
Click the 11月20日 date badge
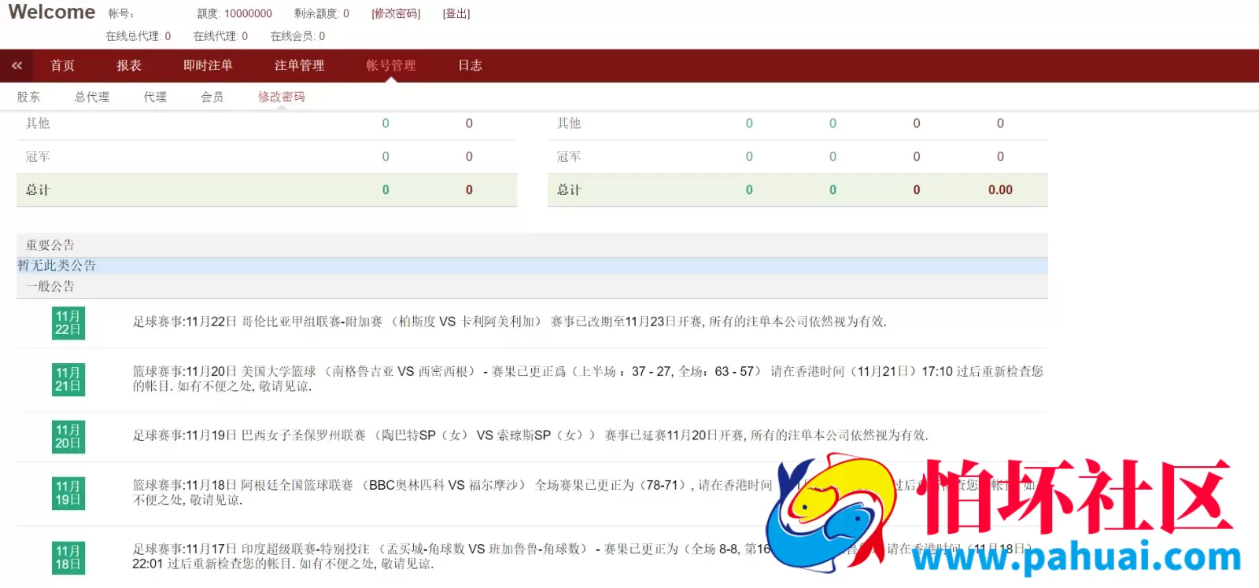click(68, 437)
